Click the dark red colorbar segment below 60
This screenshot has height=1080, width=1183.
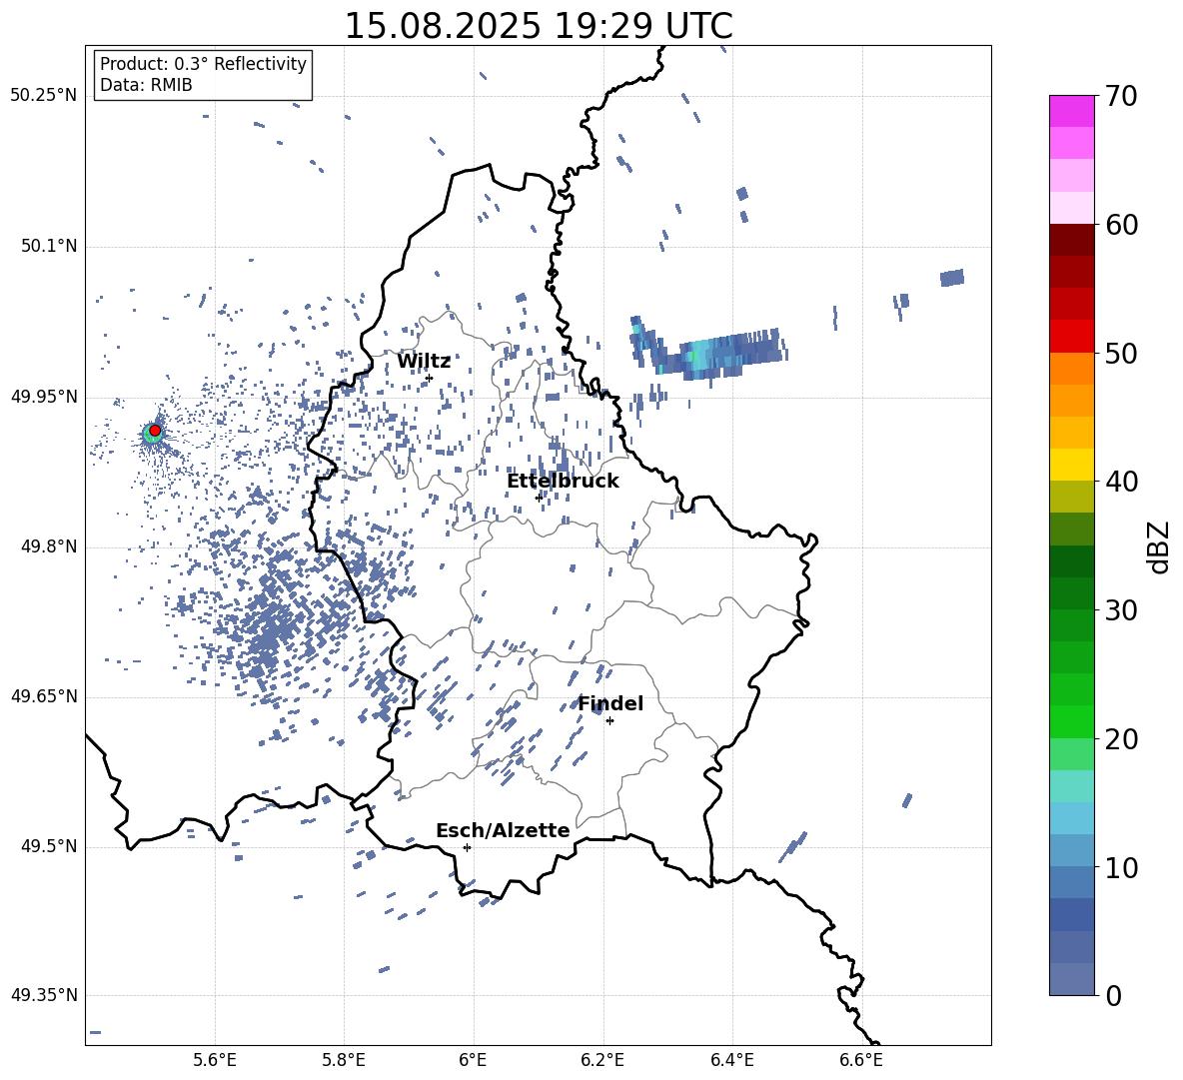pos(1071,240)
